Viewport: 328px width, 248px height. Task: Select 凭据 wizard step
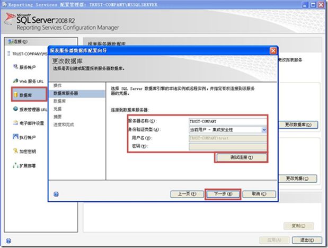[57, 109]
